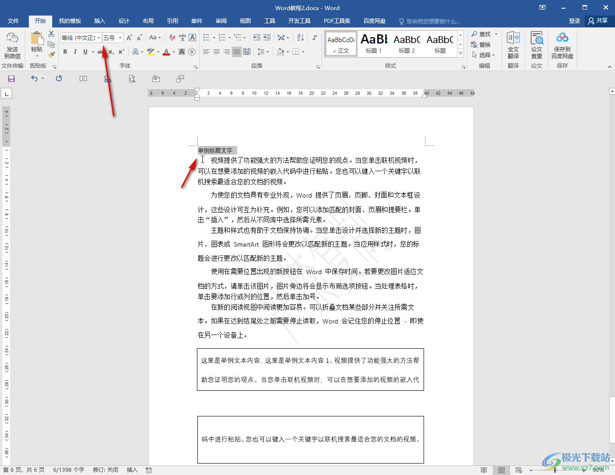This screenshot has width=615, height=475.
Task: Expand the Change Case (Aa) menu
Action: (156, 38)
